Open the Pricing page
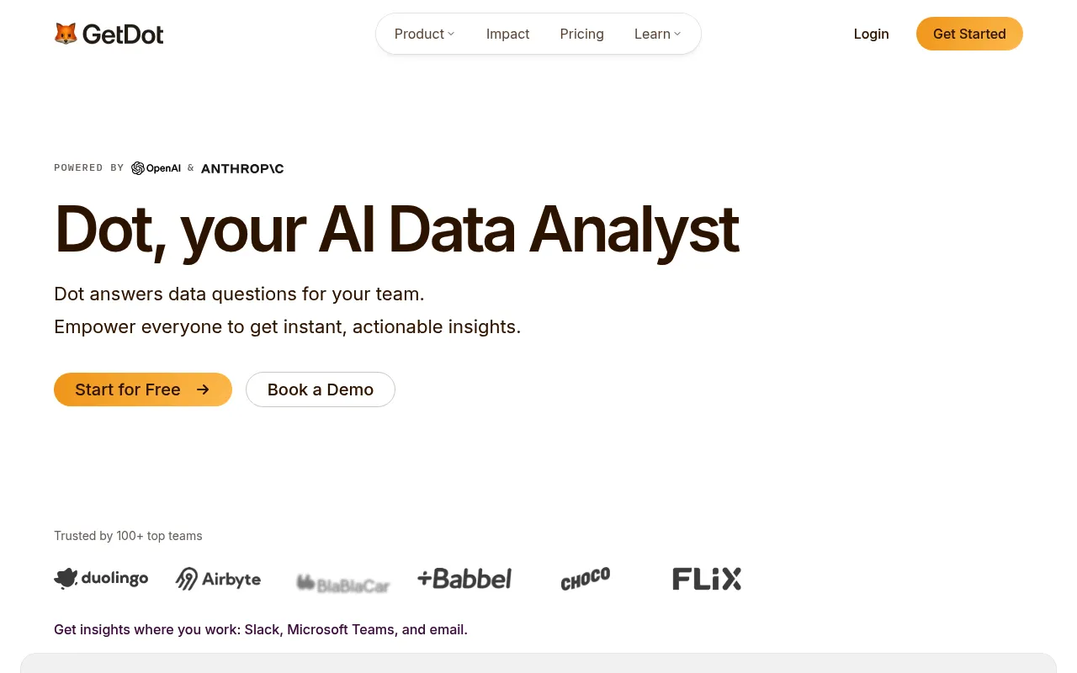 pos(582,34)
